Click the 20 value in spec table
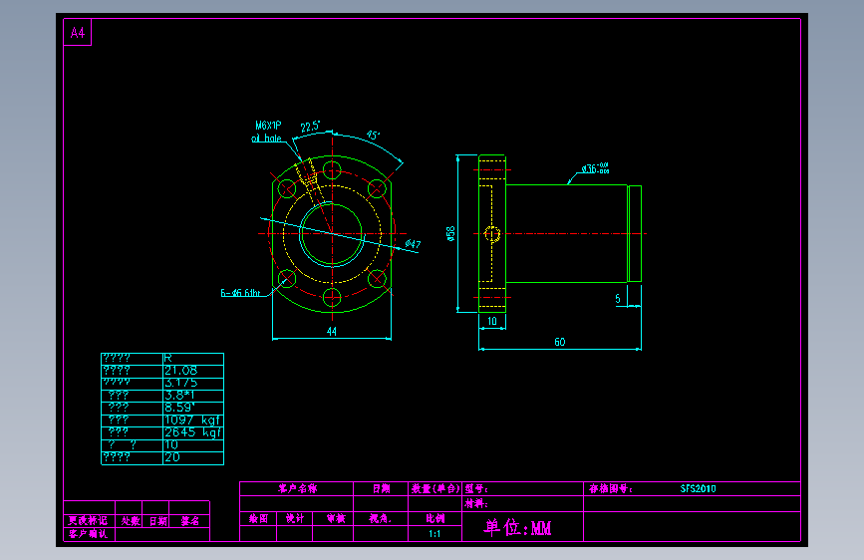 point(172,457)
